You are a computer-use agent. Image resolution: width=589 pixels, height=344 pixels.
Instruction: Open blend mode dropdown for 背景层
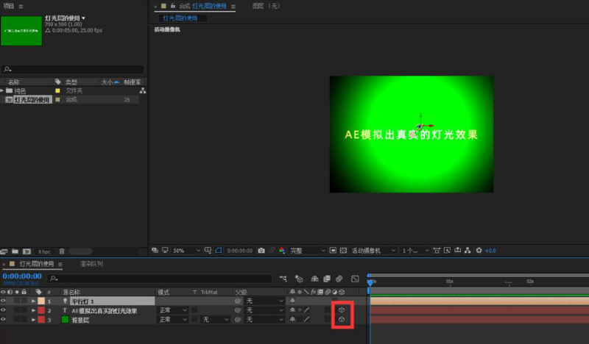(x=173, y=320)
